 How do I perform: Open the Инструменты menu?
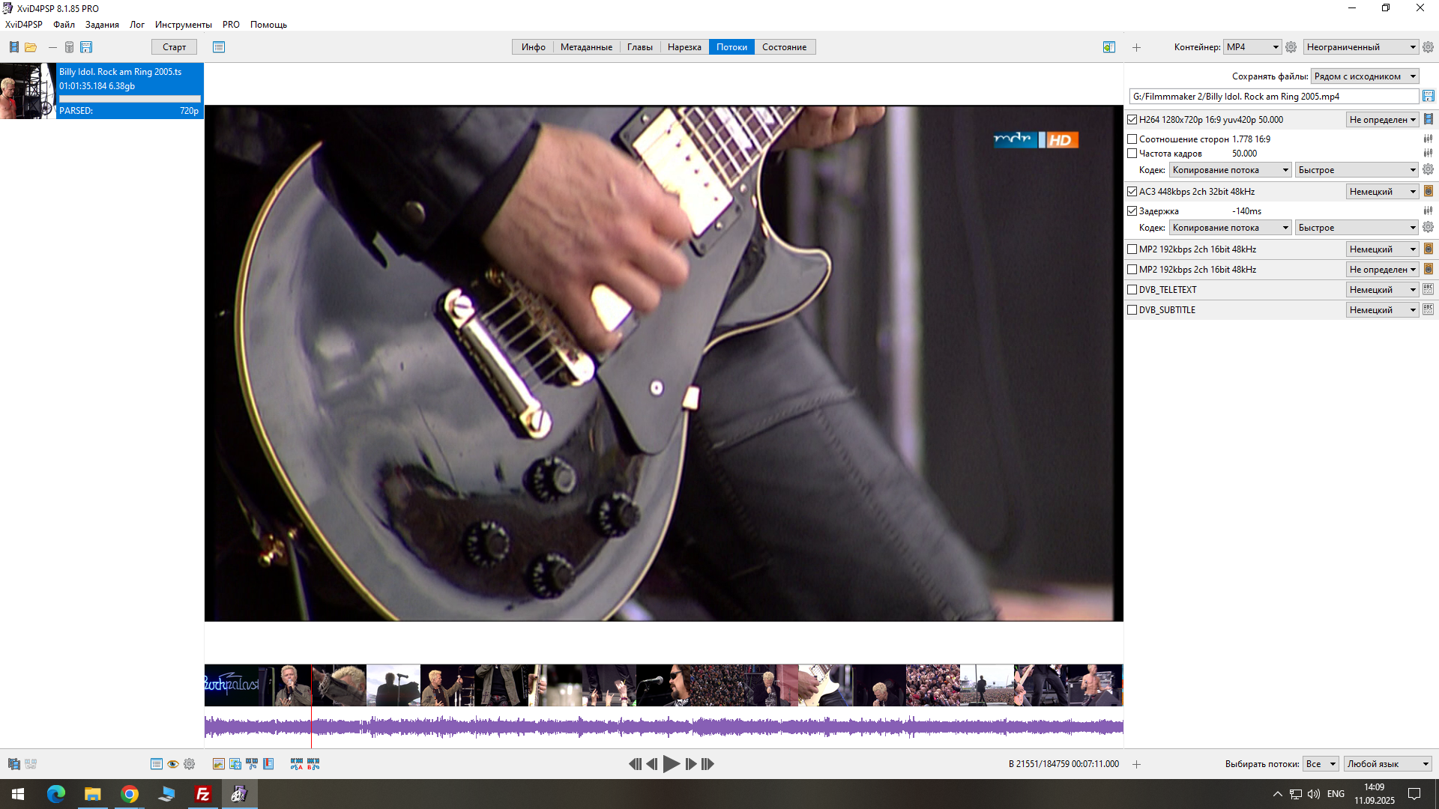tap(183, 25)
